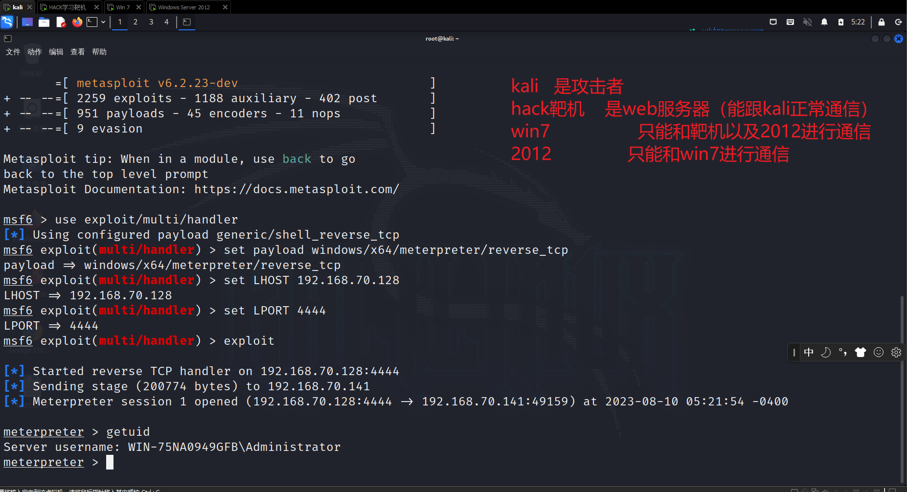Click the muted volume icon in the tray
Viewport: 907px width, 492px height.
pos(808,22)
